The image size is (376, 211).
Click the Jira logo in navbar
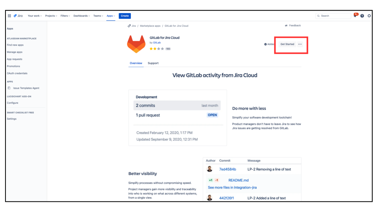tap(18, 16)
